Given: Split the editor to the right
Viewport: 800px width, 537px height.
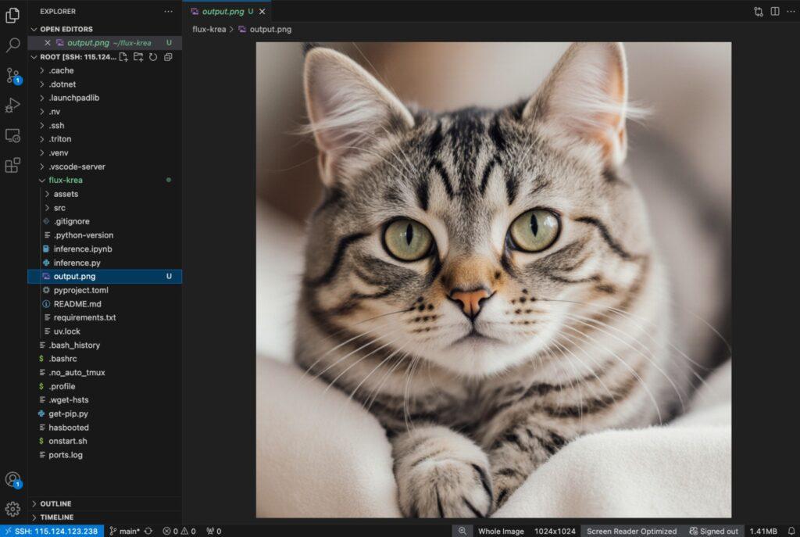Looking at the screenshot, I should (x=774, y=11).
